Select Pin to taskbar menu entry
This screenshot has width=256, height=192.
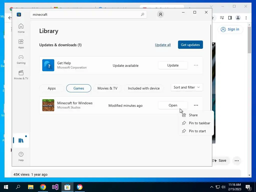click(196, 123)
